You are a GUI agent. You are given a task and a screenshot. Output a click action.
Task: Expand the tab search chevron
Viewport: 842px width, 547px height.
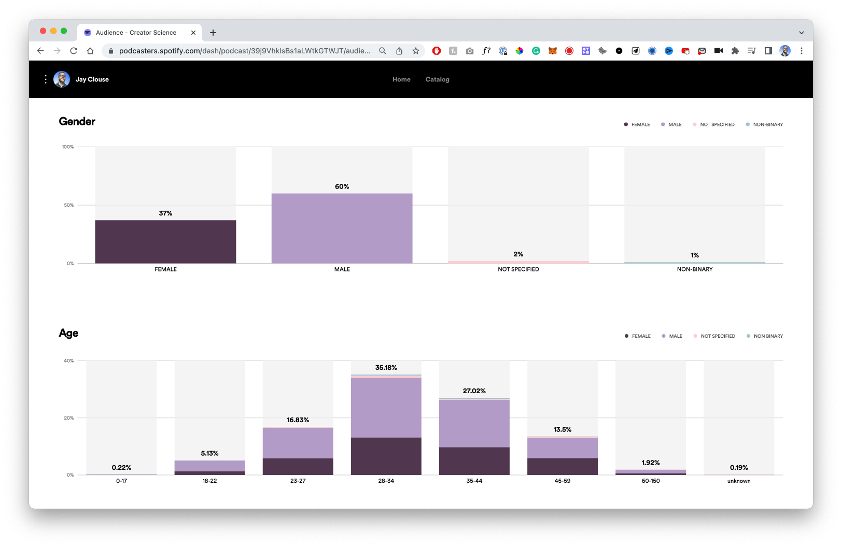tap(802, 33)
